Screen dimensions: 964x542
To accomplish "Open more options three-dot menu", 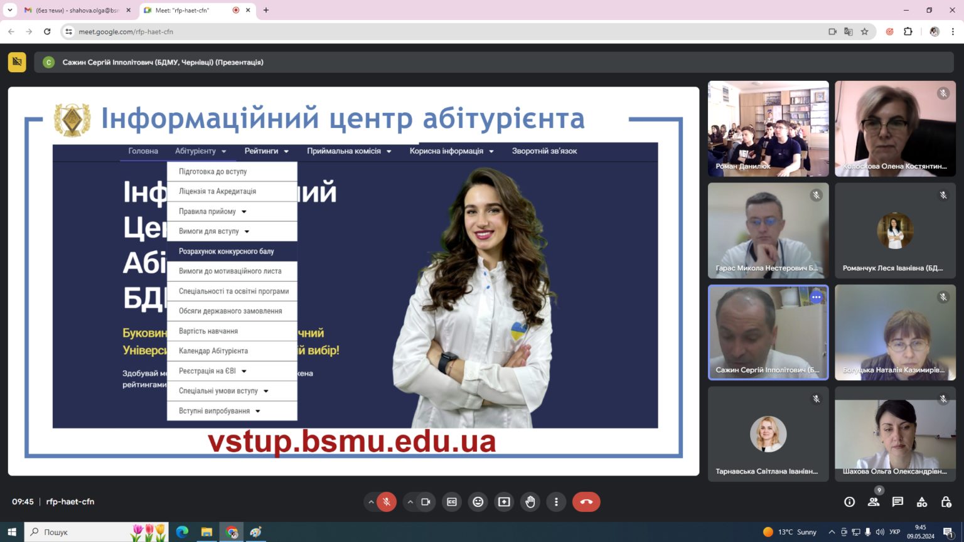I will 556,502.
